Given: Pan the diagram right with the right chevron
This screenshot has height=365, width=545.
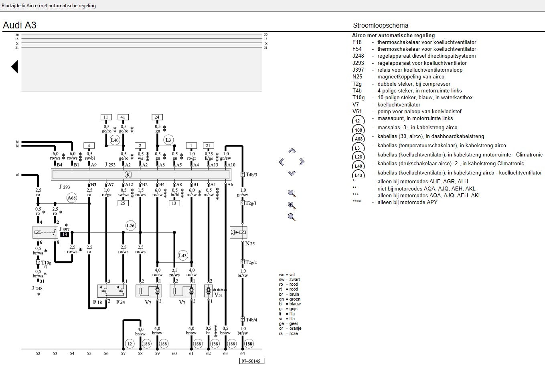Looking at the screenshot, I should 302,162.
